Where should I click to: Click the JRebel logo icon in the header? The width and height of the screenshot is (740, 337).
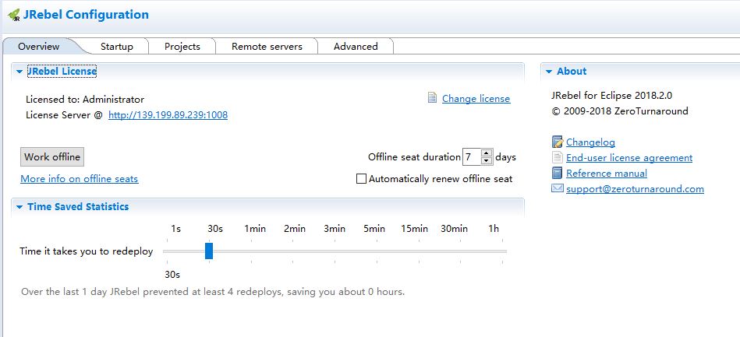(14, 15)
